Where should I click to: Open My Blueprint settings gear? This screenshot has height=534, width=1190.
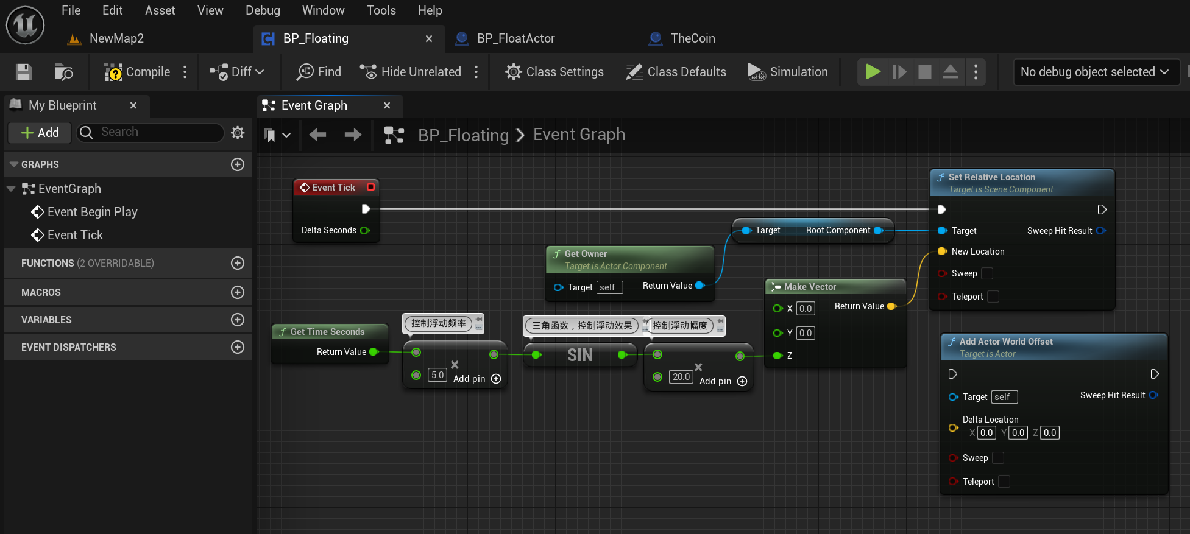(238, 132)
